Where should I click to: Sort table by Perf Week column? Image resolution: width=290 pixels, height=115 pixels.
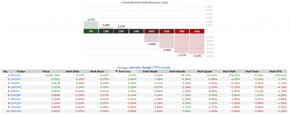150,71
